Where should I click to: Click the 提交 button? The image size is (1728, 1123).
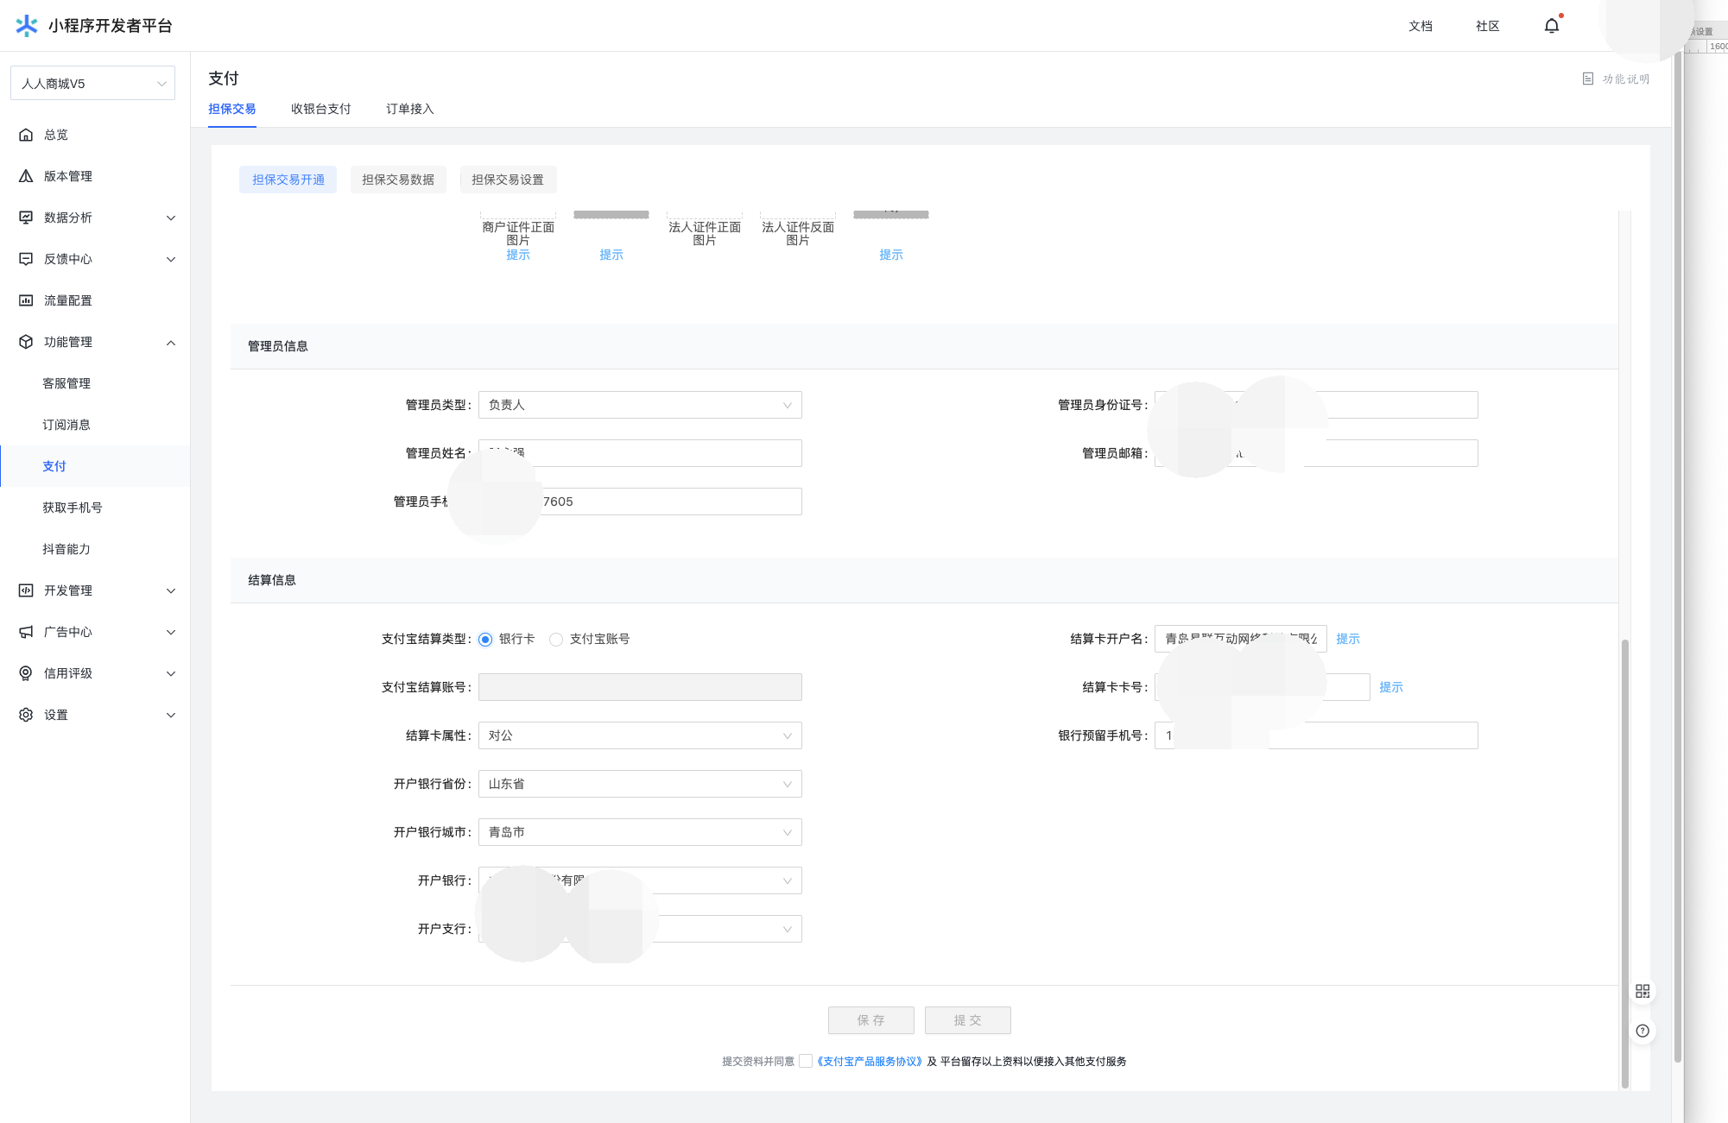(967, 1020)
